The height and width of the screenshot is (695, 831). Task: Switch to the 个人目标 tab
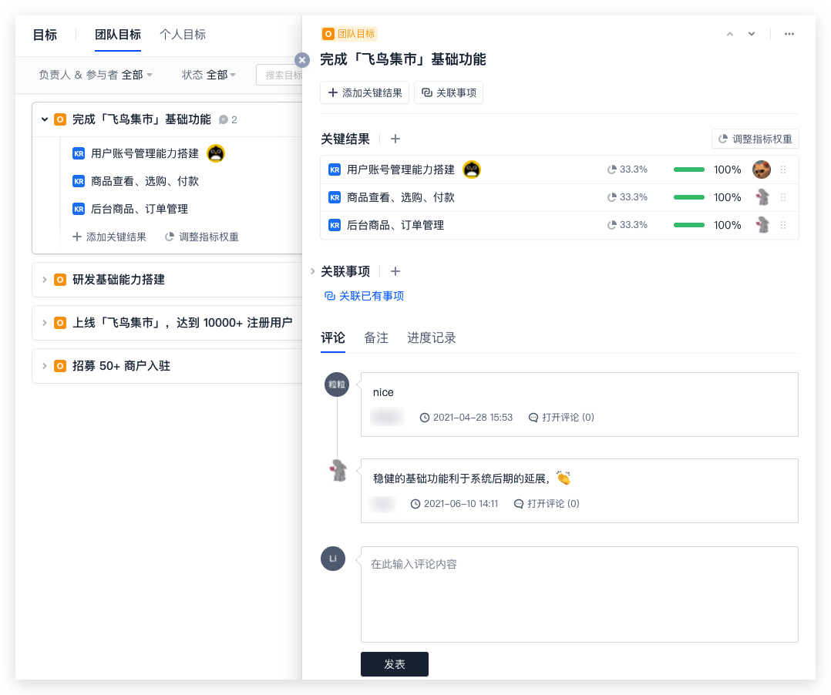(x=183, y=35)
